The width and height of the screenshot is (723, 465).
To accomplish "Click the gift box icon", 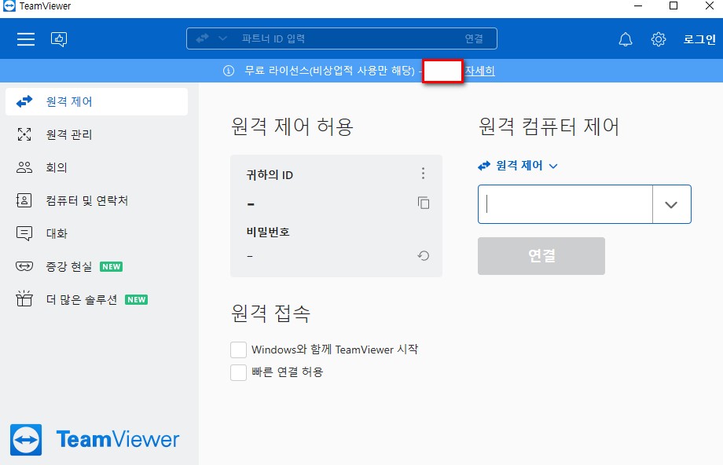I will [x=24, y=299].
